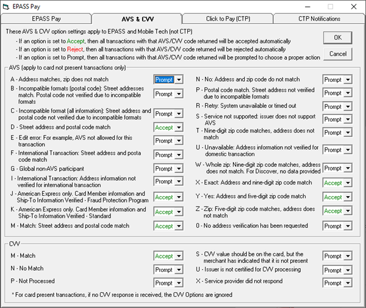Click label 'X - Service provider did not respond'
The image size is (366, 308).
click(239, 281)
